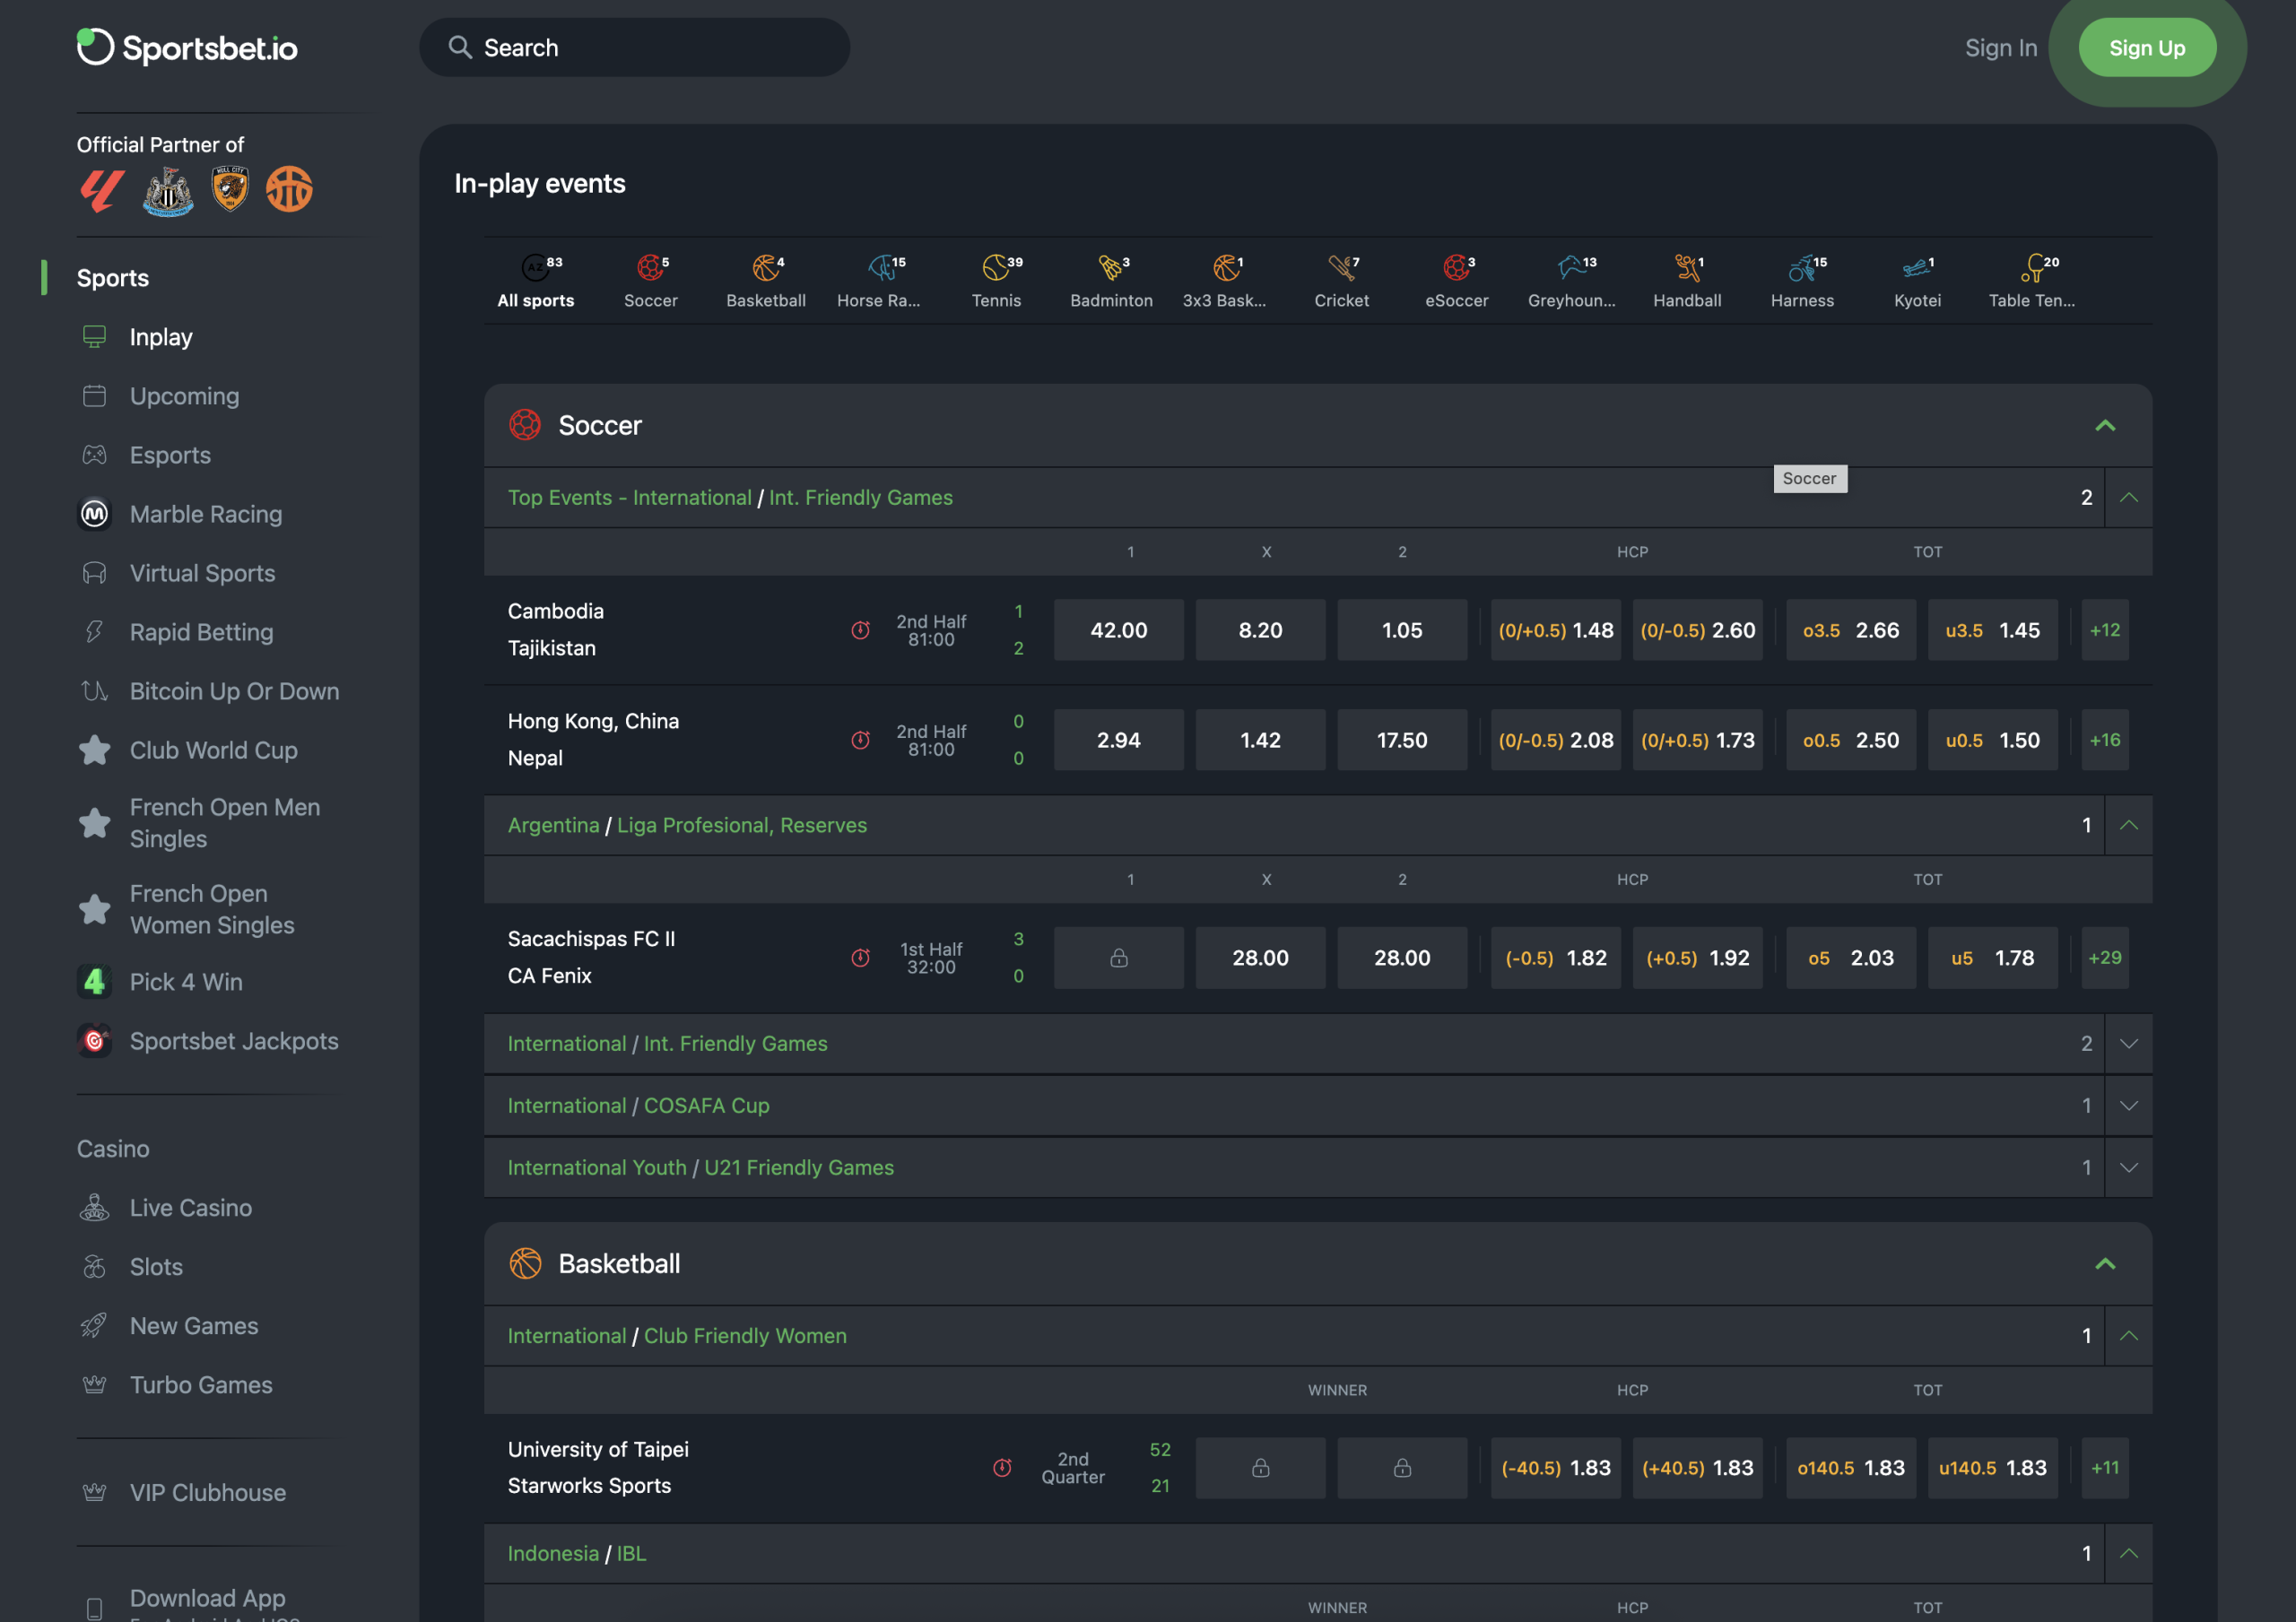The width and height of the screenshot is (2296, 1622).
Task: Click the Newcastle United partner crest
Action: (168, 190)
